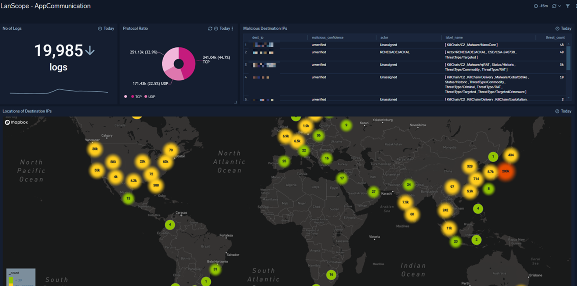The height and width of the screenshot is (286, 577).
Task: Click the 6.9k cluster marker in Europe
Action: click(285, 136)
